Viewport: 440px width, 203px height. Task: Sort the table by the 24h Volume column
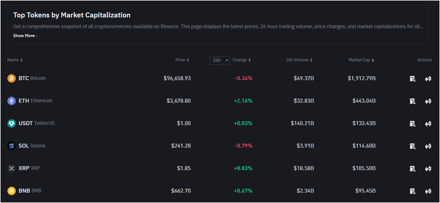[x=299, y=60]
